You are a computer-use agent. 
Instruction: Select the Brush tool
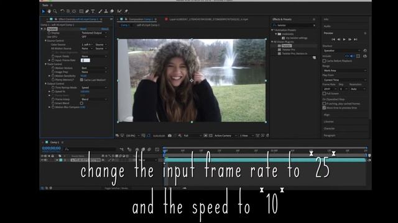pos(100,11)
